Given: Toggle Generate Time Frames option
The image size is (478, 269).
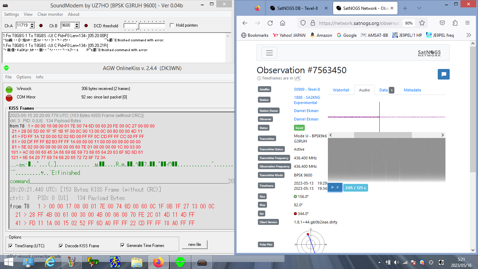Looking at the screenshot, I should pyautogui.click(x=122, y=246).
